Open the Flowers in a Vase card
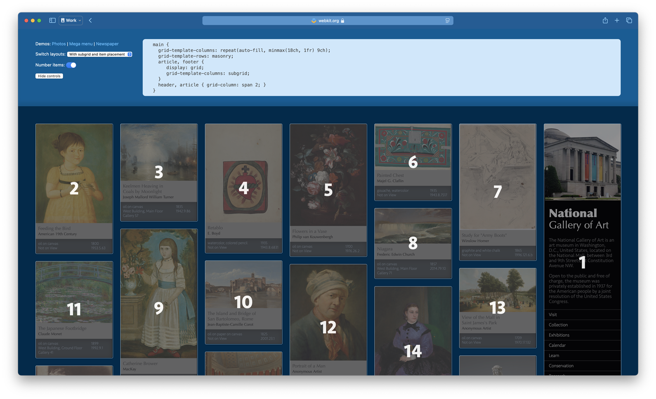 (328, 190)
